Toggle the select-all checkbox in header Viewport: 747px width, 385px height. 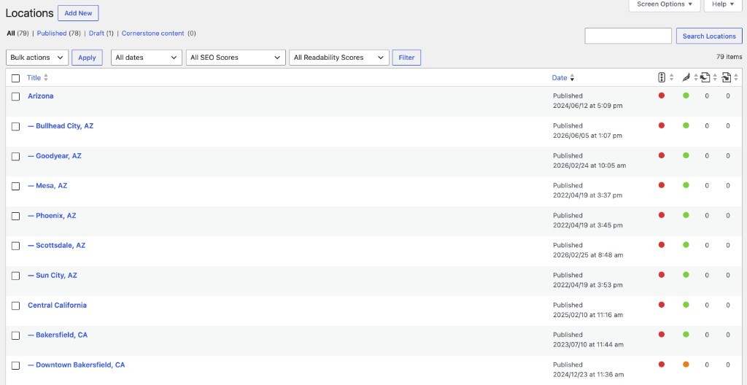[16, 78]
